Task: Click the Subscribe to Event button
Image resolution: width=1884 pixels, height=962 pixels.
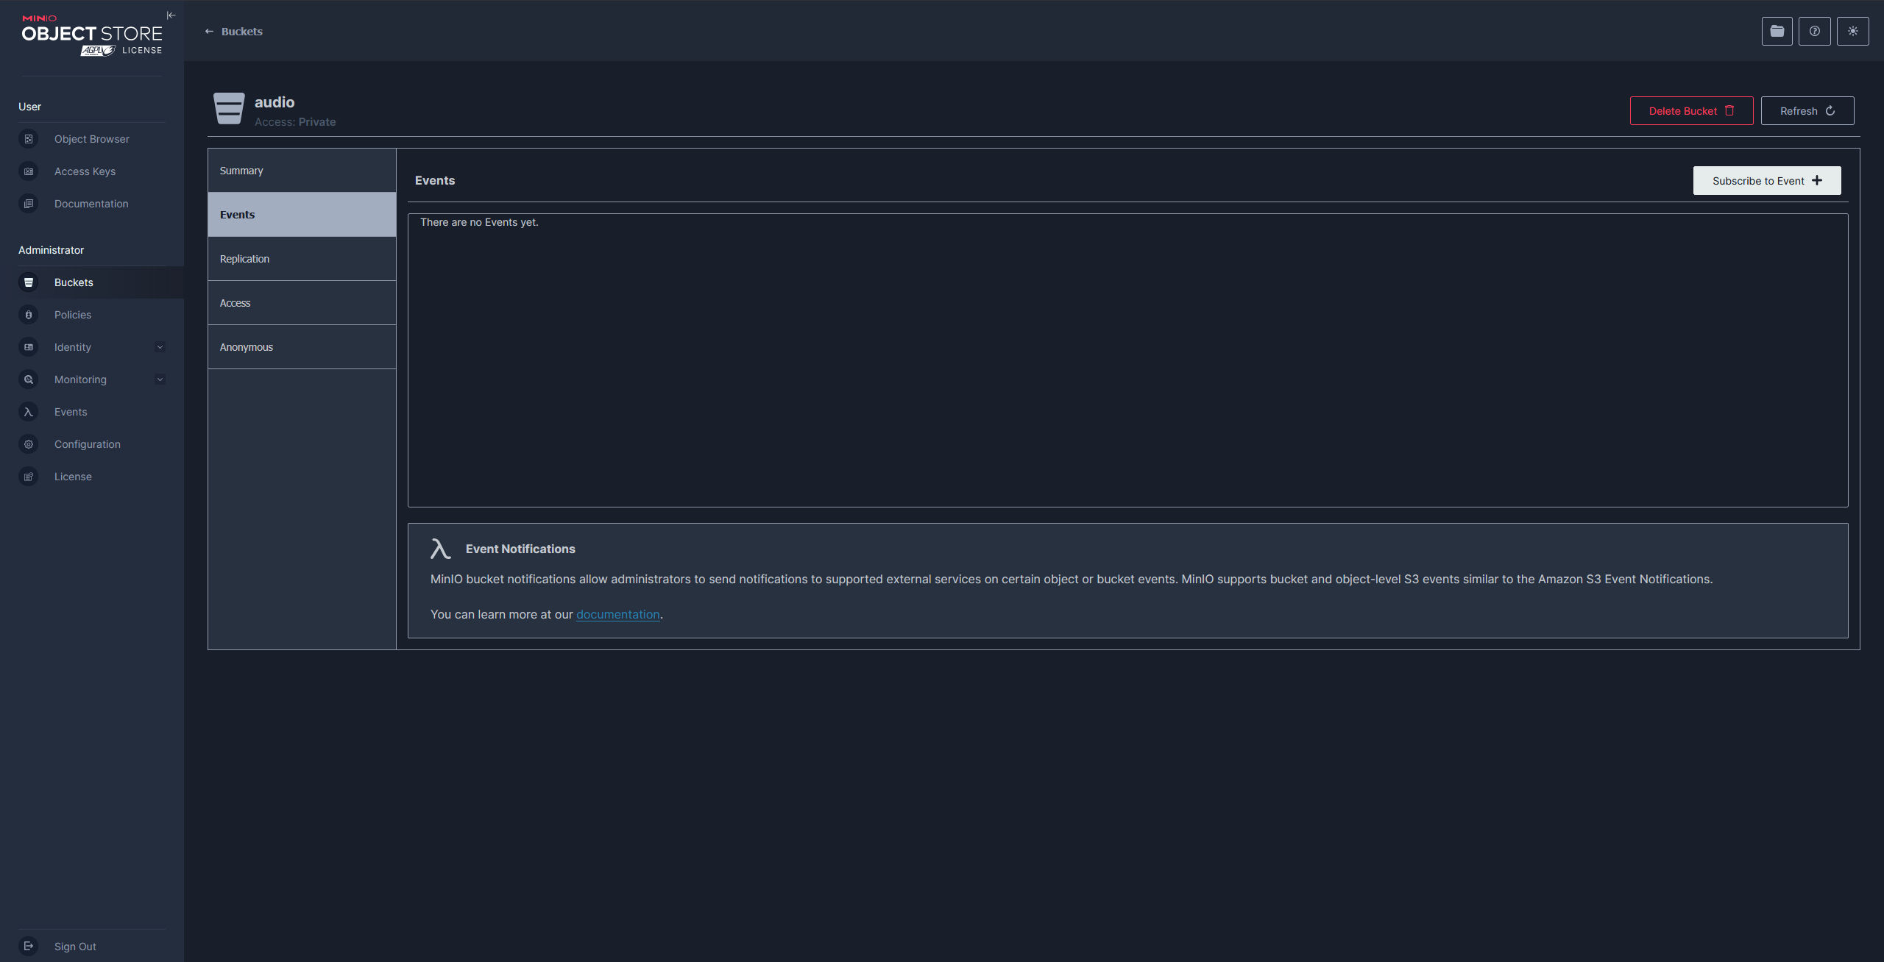Action: pos(1767,181)
